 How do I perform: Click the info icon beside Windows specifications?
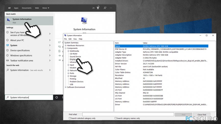[x=8, y=56]
